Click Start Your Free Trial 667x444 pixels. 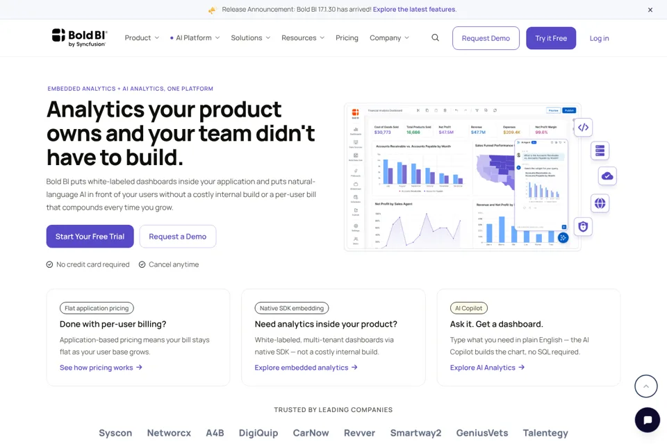pyautogui.click(x=90, y=237)
